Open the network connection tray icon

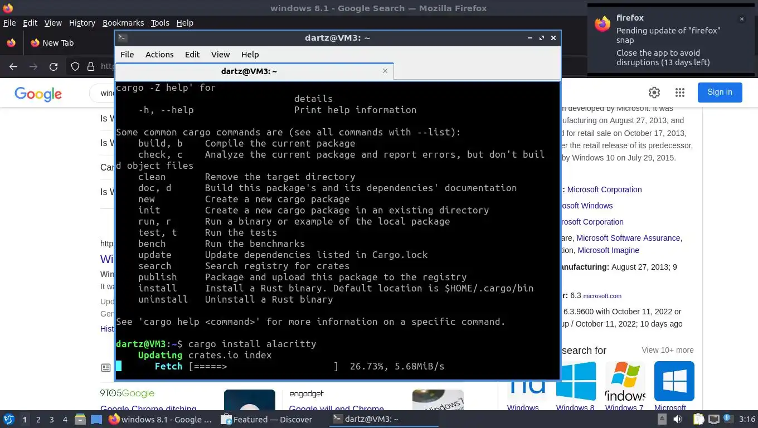[x=713, y=419]
